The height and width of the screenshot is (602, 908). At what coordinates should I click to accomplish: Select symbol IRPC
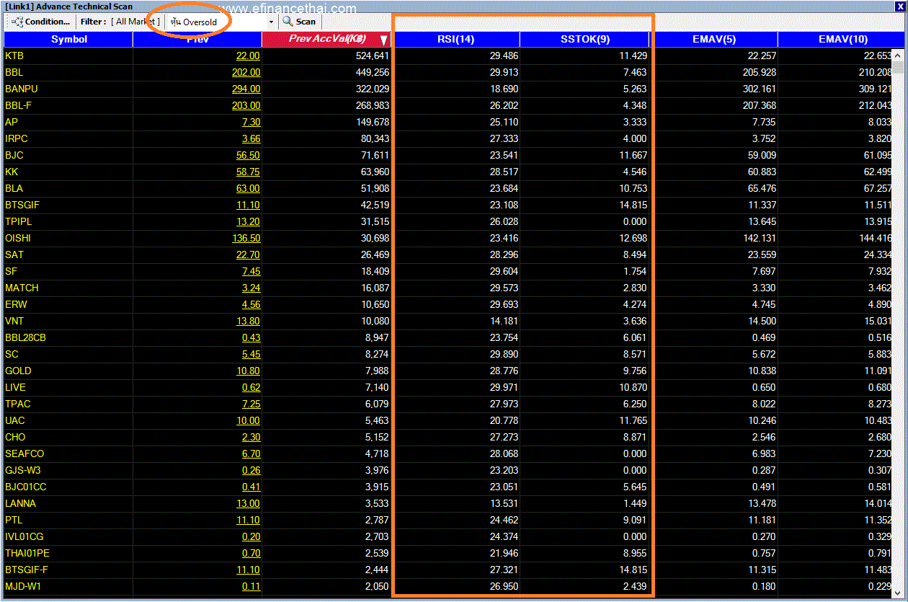[x=17, y=138]
